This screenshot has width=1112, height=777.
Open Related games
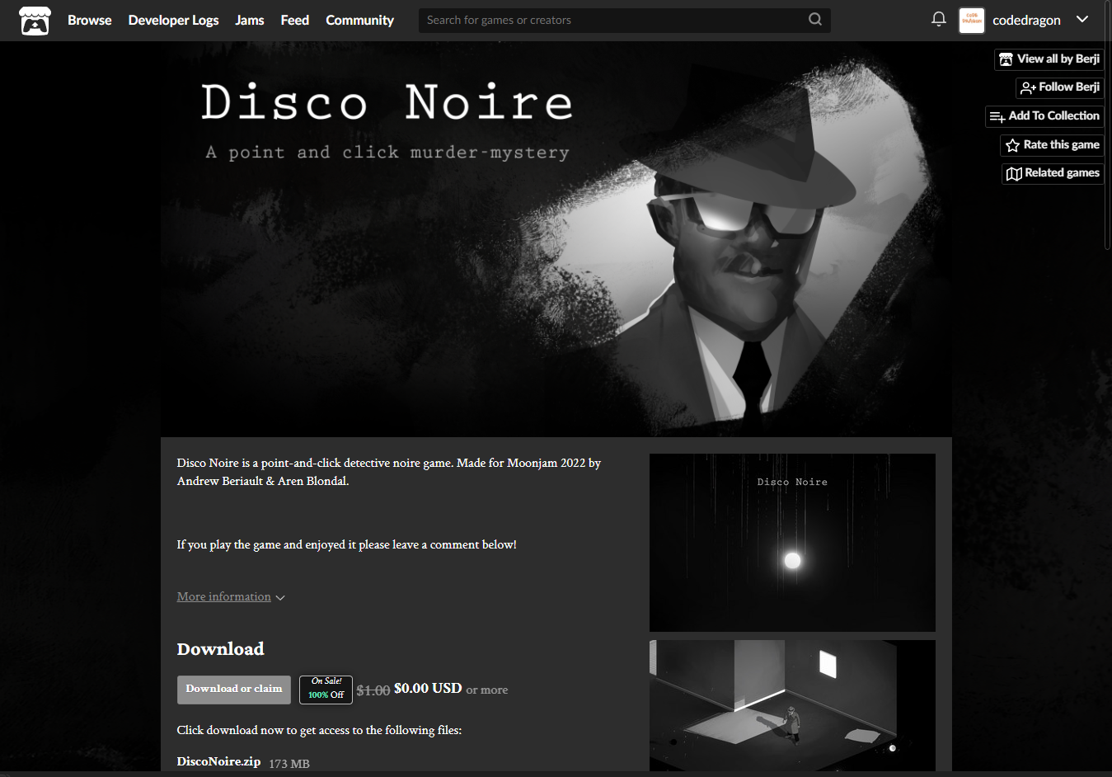[x=1053, y=172]
